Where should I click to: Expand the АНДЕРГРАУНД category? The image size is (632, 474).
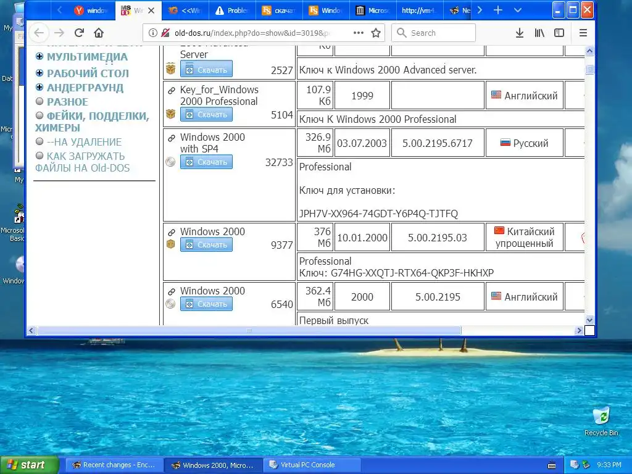click(39, 87)
